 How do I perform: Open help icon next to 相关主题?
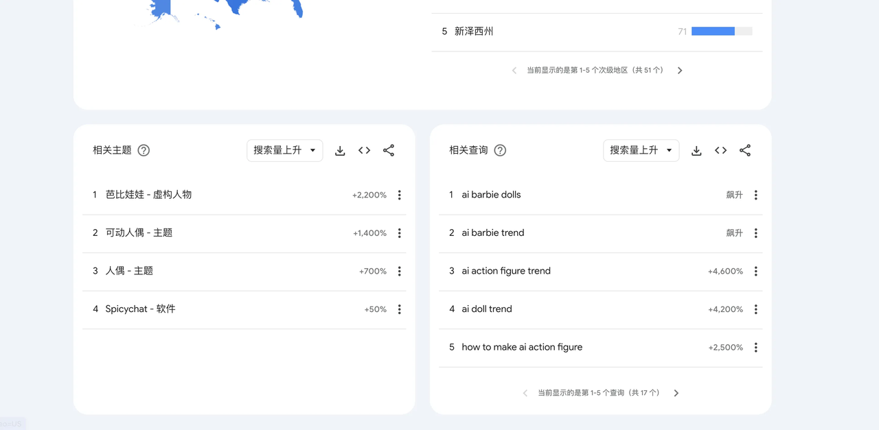click(144, 150)
